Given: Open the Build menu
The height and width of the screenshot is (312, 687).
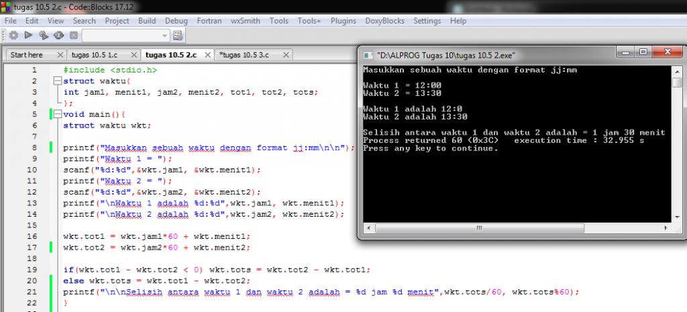Looking at the screenshot, I should (147, 21).
